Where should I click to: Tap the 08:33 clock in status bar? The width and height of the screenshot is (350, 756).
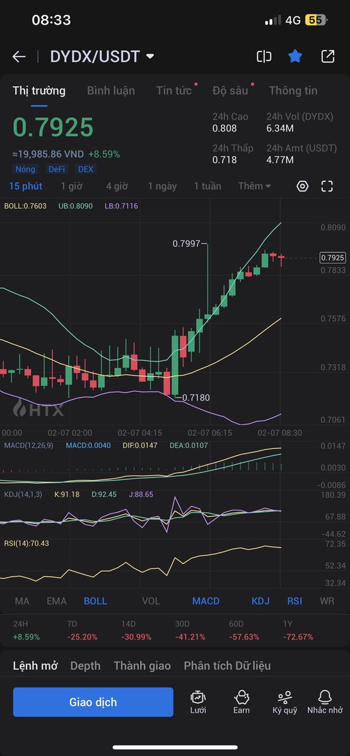pyautogui.click(x=51, y=20)
